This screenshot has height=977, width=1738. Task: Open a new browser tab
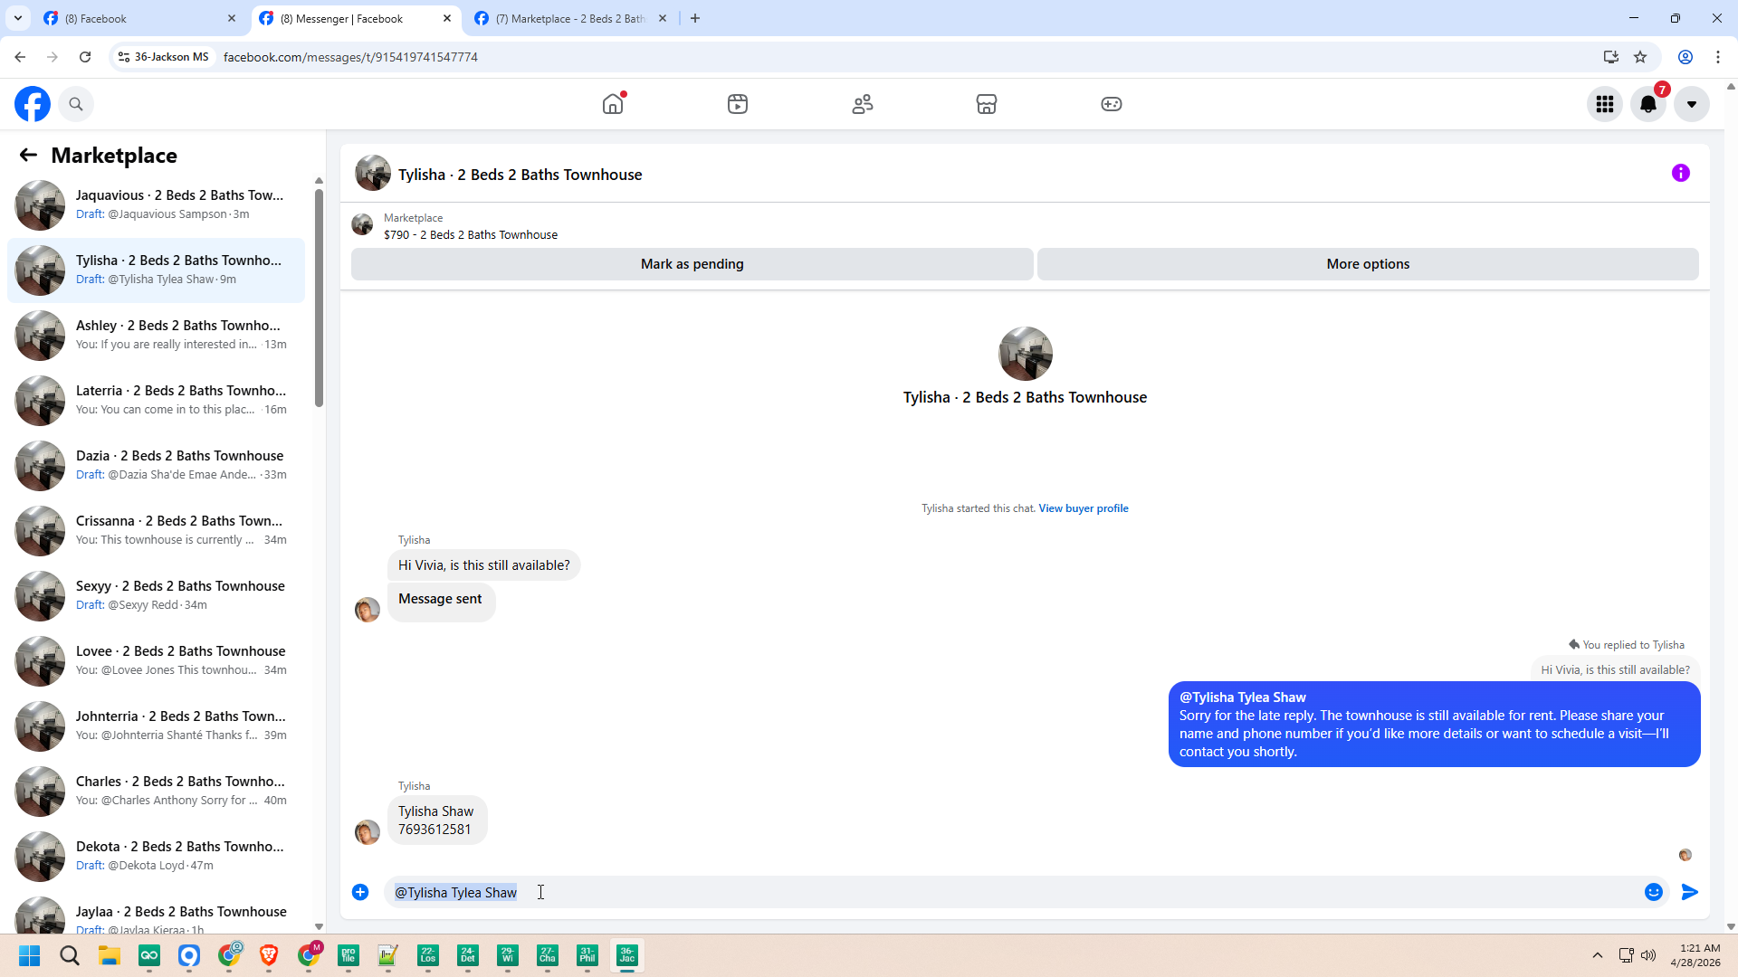(695, 18)
